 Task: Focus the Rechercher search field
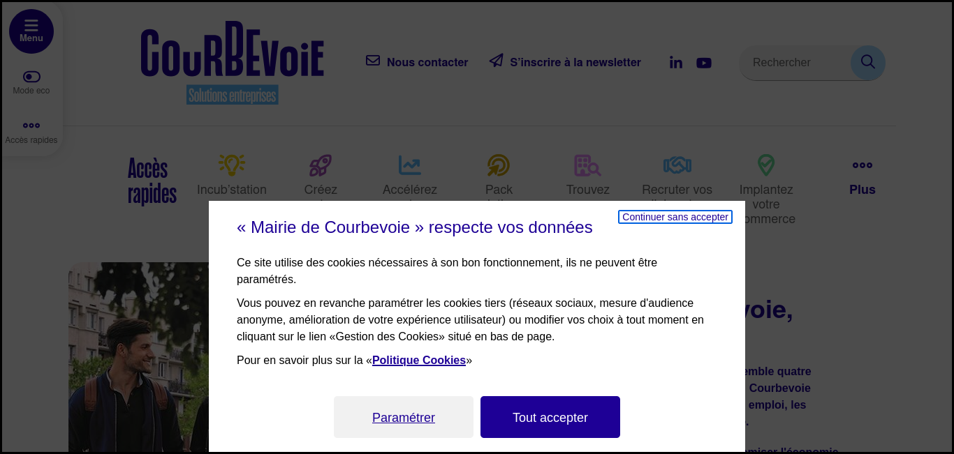[x=795, y=63]
